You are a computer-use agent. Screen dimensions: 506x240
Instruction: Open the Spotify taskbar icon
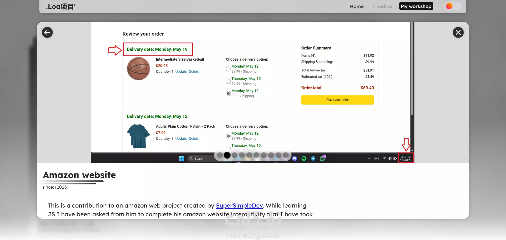(x=304, y=159)
